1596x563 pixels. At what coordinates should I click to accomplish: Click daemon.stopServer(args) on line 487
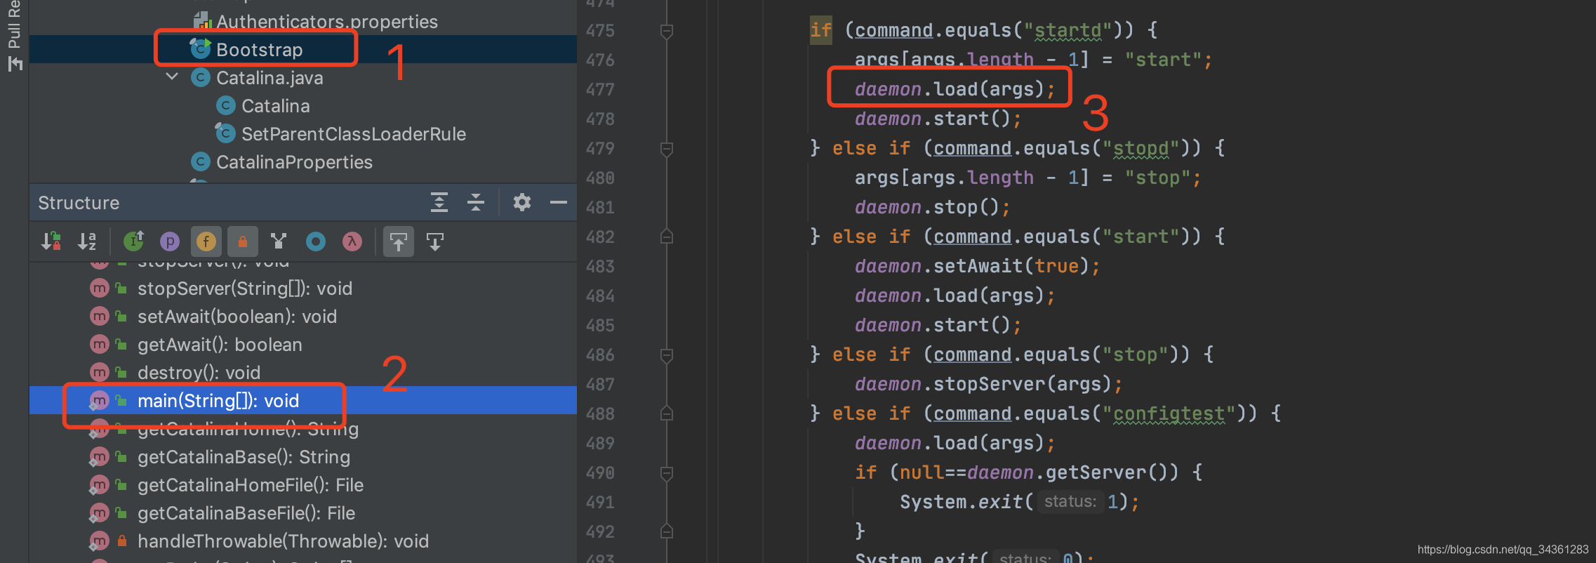coord(988,384)
